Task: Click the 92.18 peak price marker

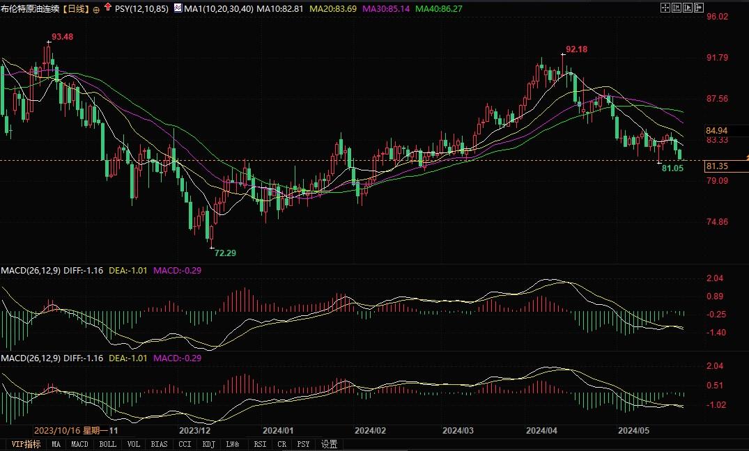Action: (x=577, y=49)
